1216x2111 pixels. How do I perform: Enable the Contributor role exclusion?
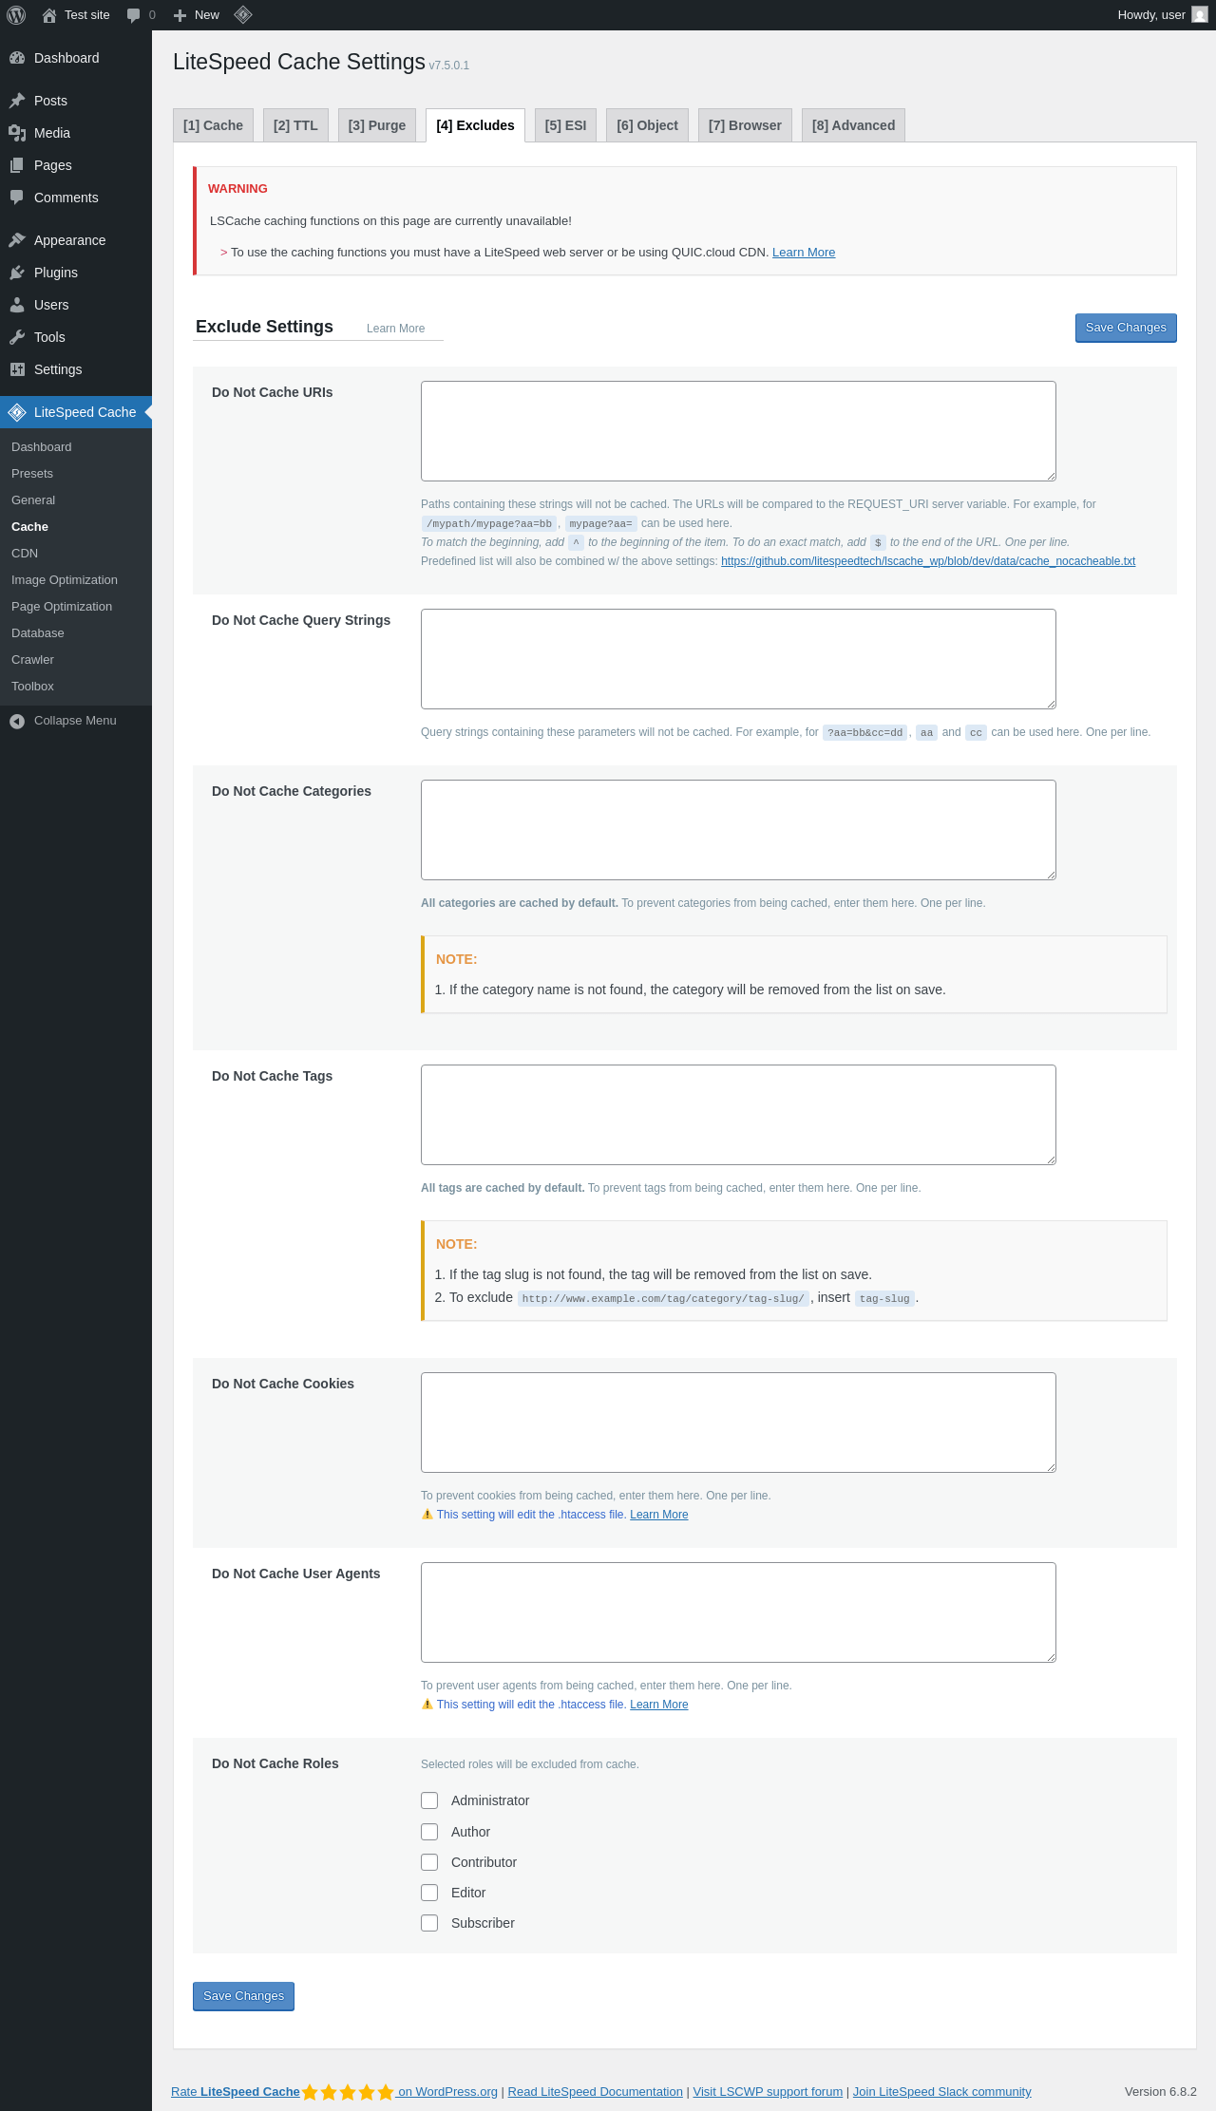click(x=429, y=1862)
